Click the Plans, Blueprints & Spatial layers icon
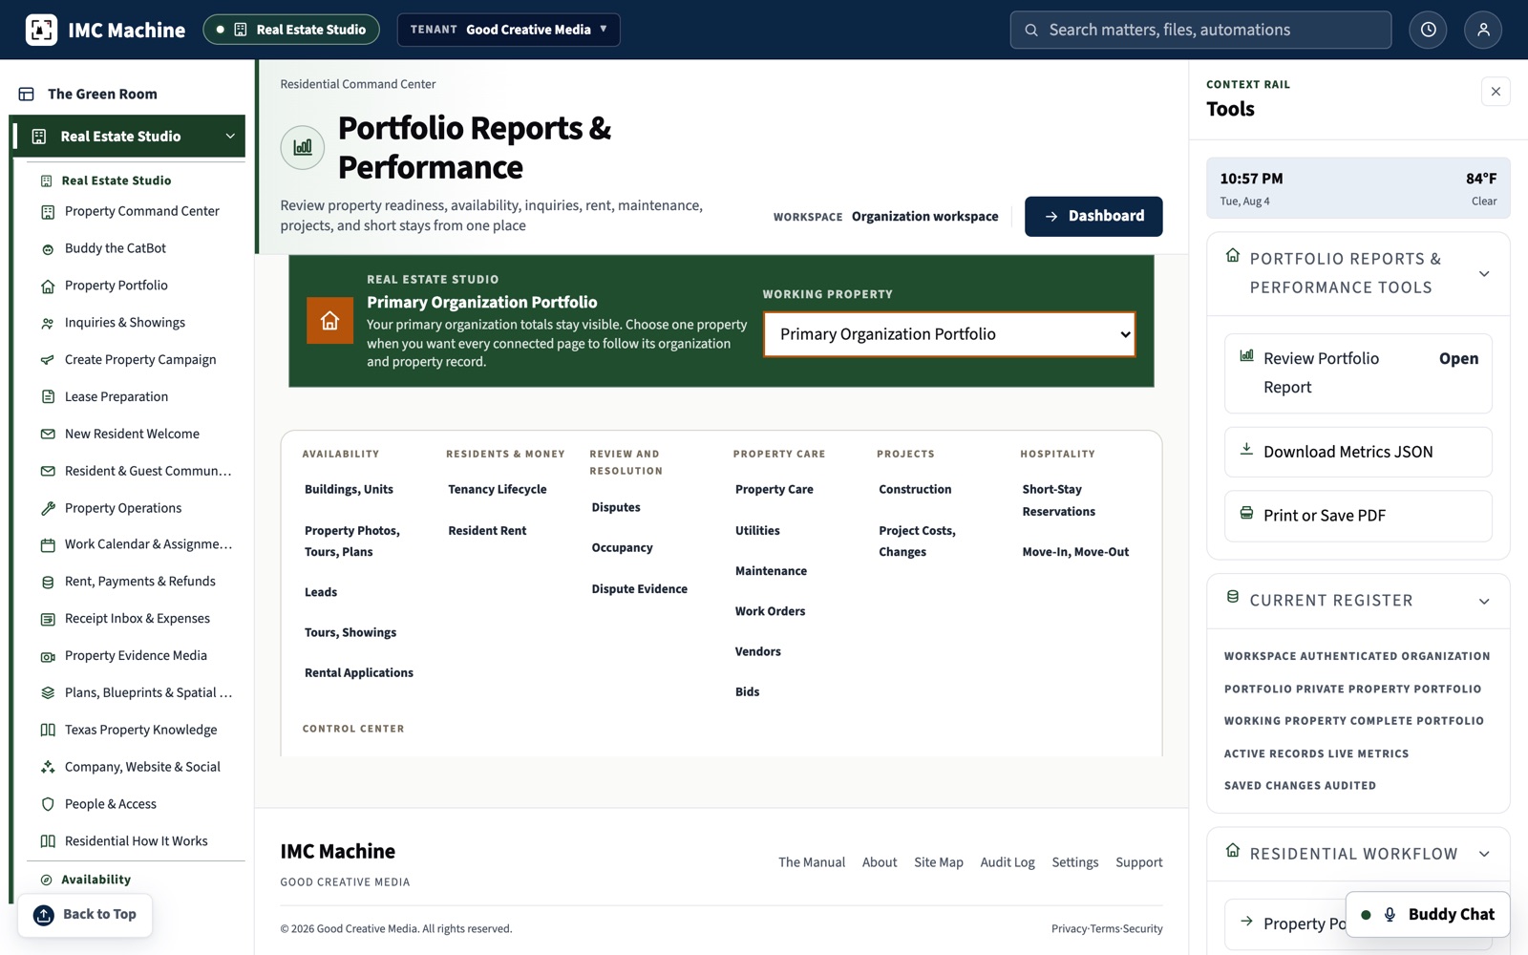The width and height of the screenshot is (1528, 955). pyautogui.click(x=48, y=693)
